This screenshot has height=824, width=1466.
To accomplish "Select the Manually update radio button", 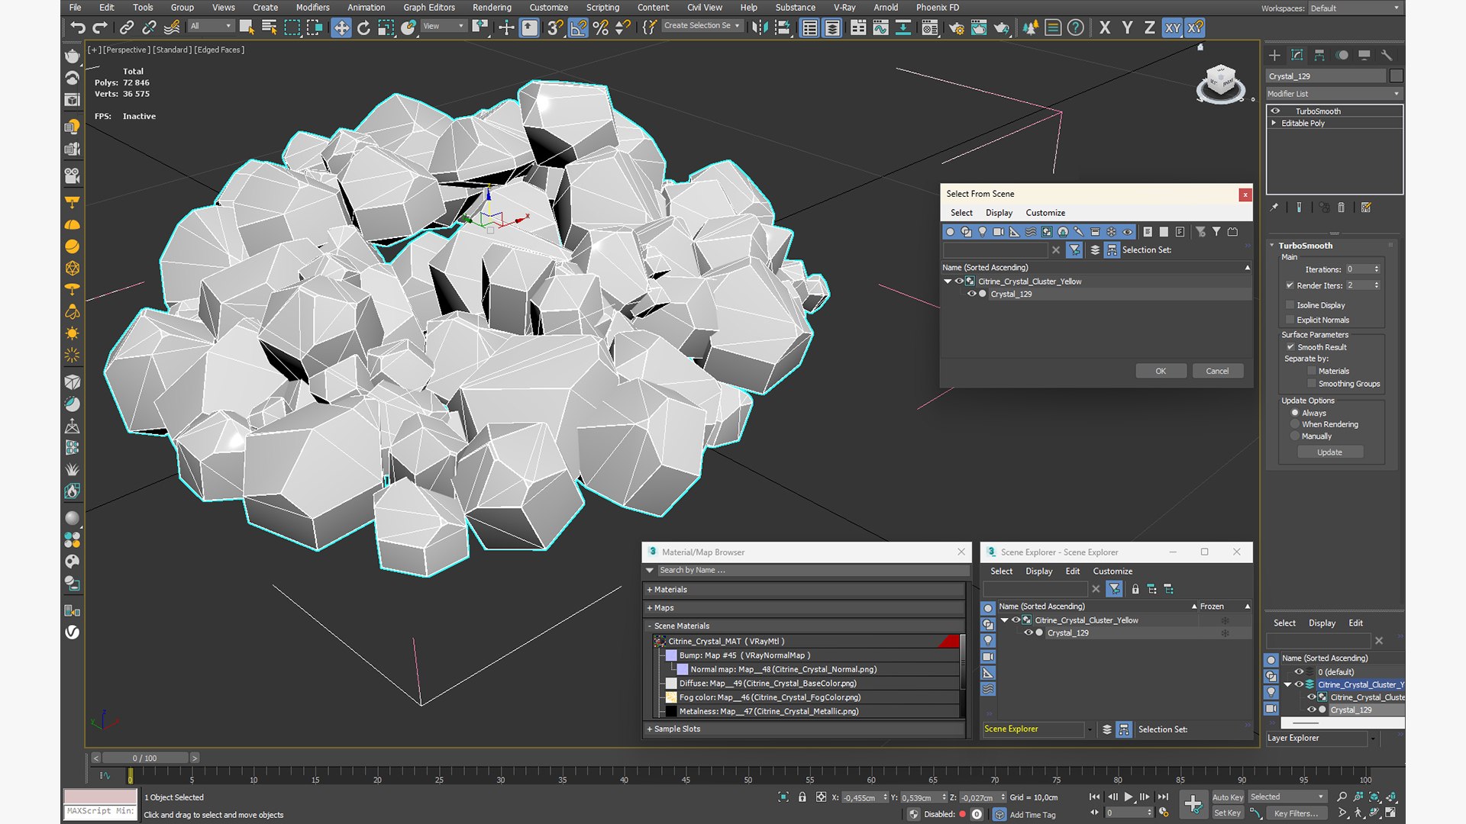I will 1295,436.
